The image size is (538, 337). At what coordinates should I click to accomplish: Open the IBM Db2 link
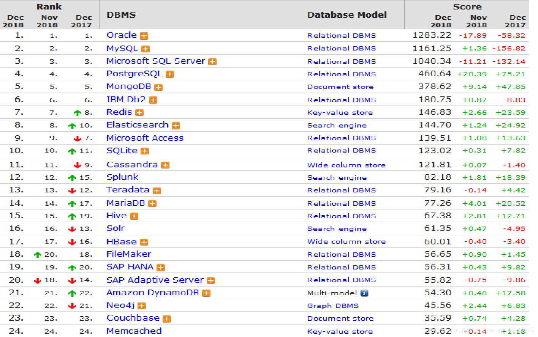(x=126, y=99)
